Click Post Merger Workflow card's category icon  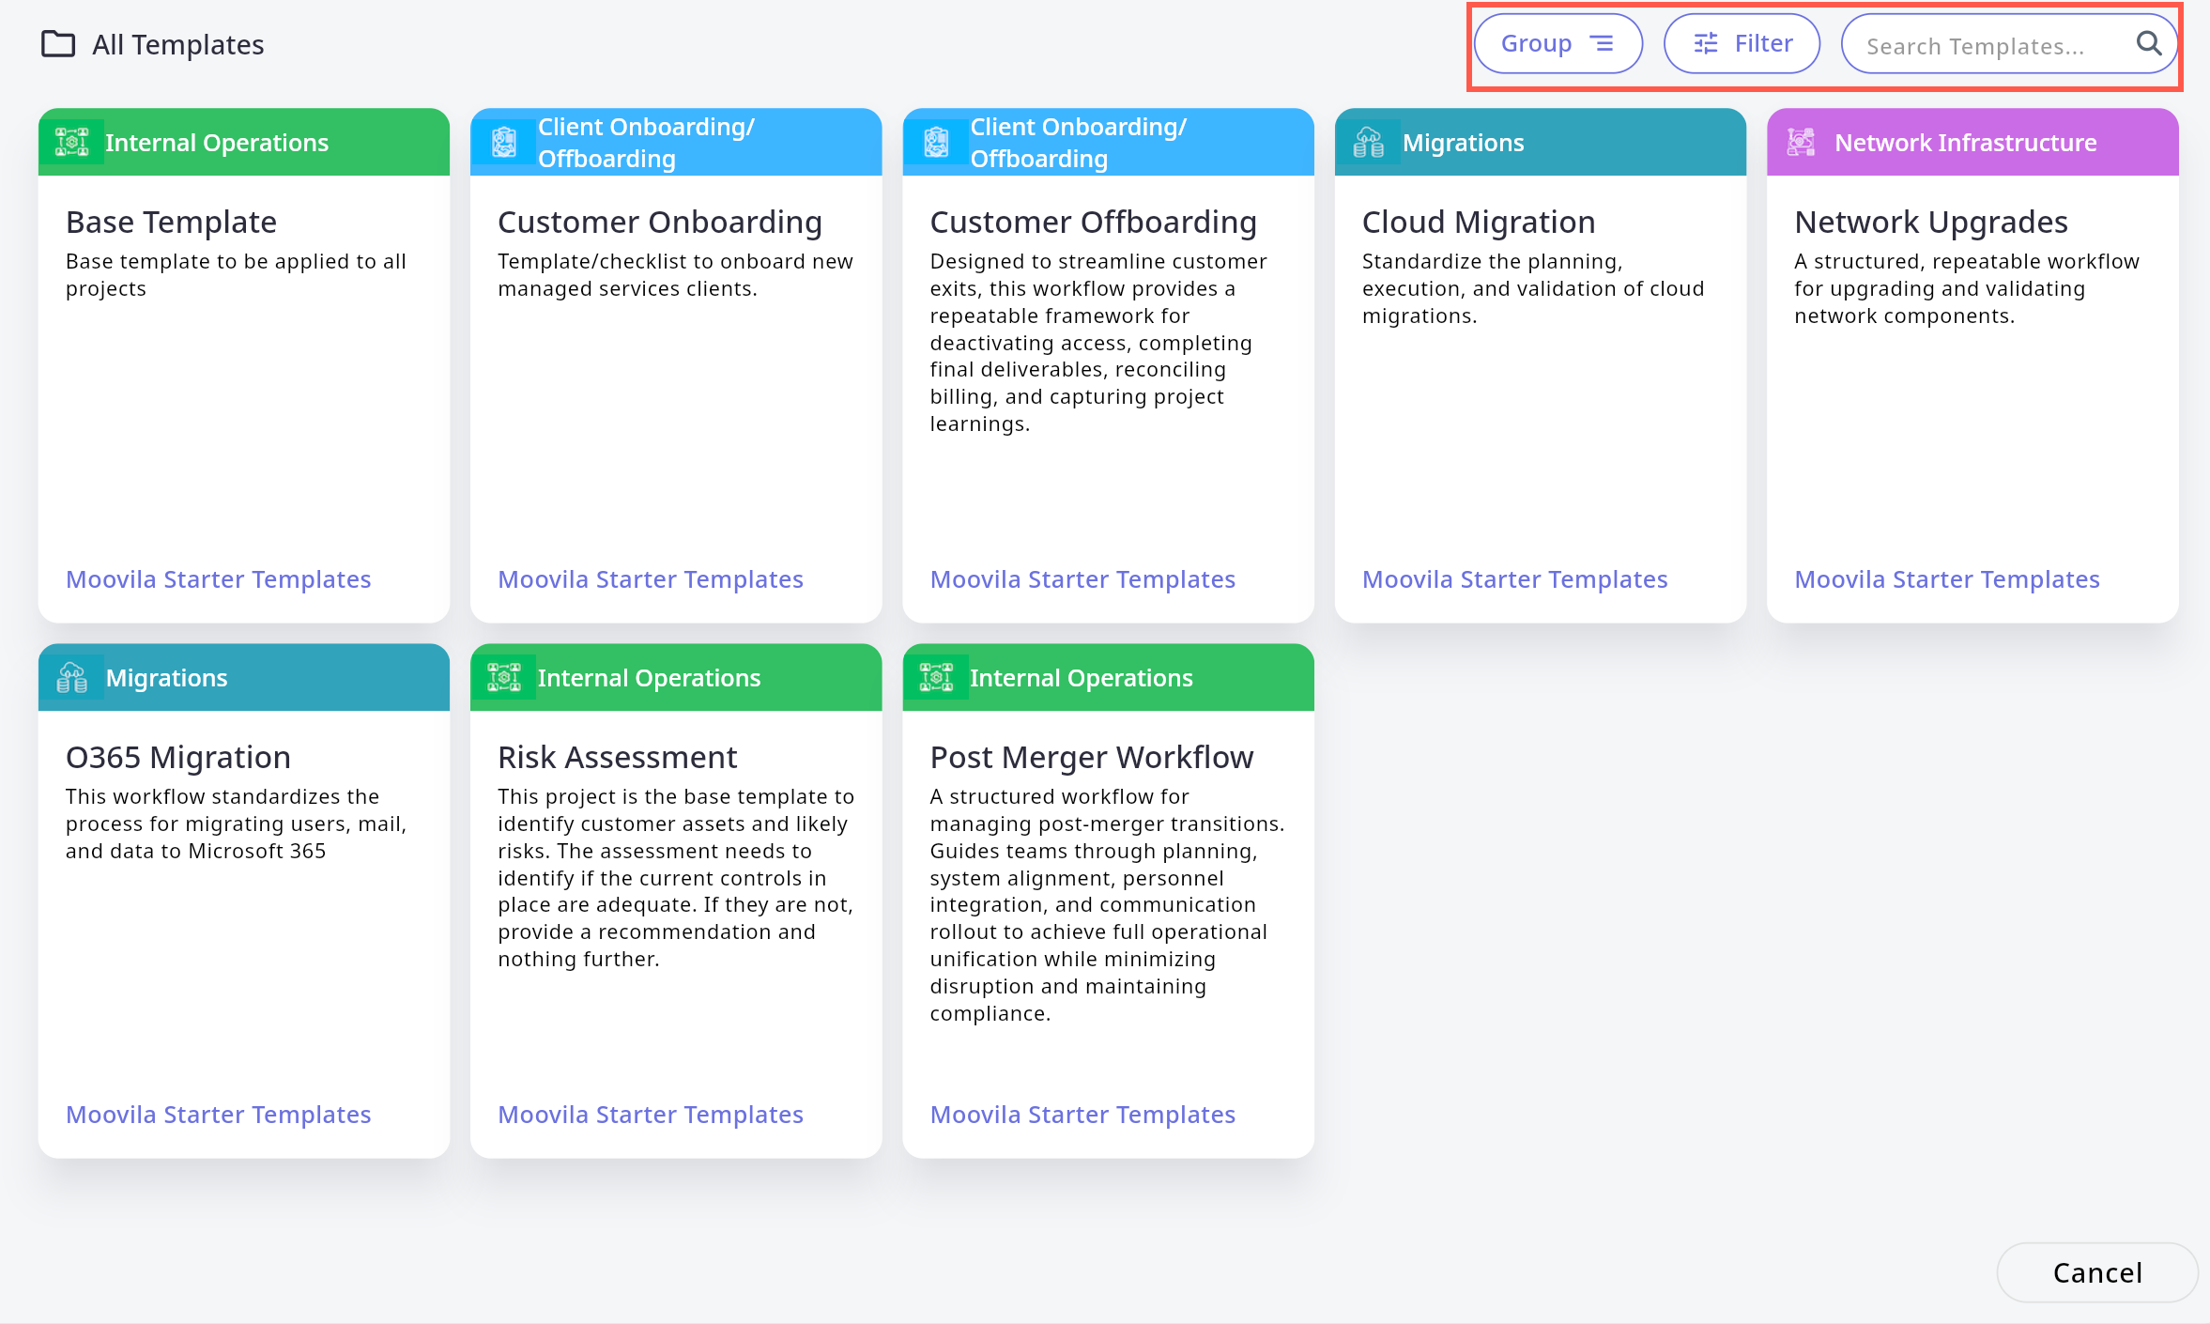pos(936,677)
